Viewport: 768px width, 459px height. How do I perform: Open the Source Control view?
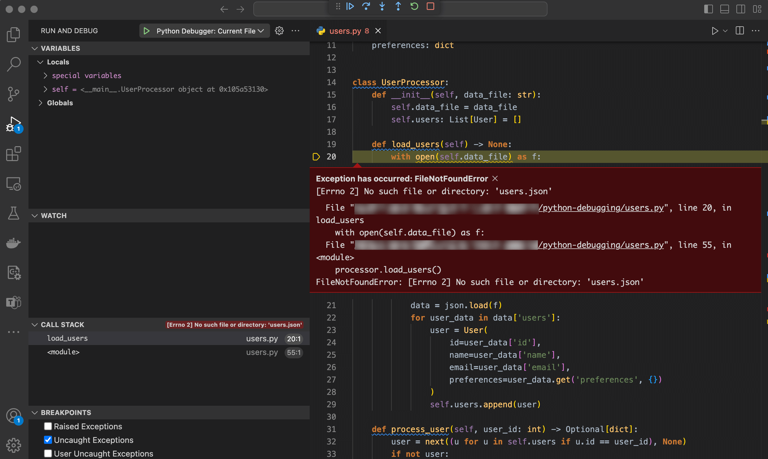click(13, 94)
